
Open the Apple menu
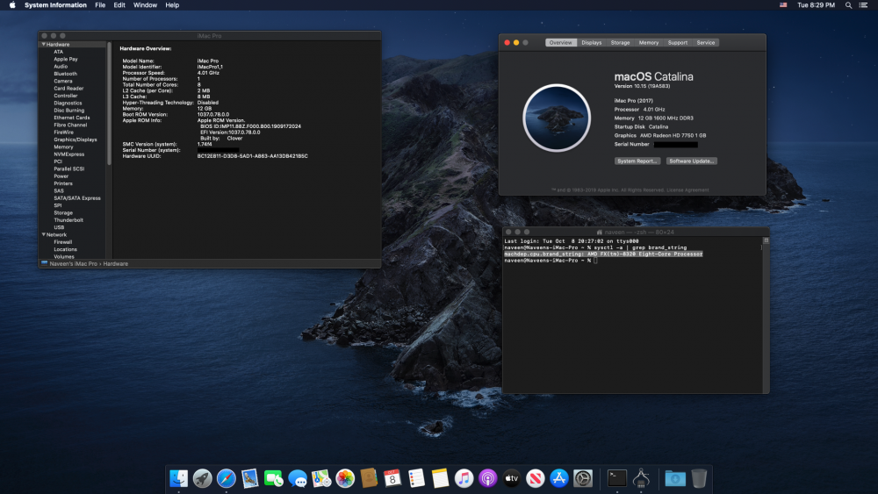click(12, 5)
